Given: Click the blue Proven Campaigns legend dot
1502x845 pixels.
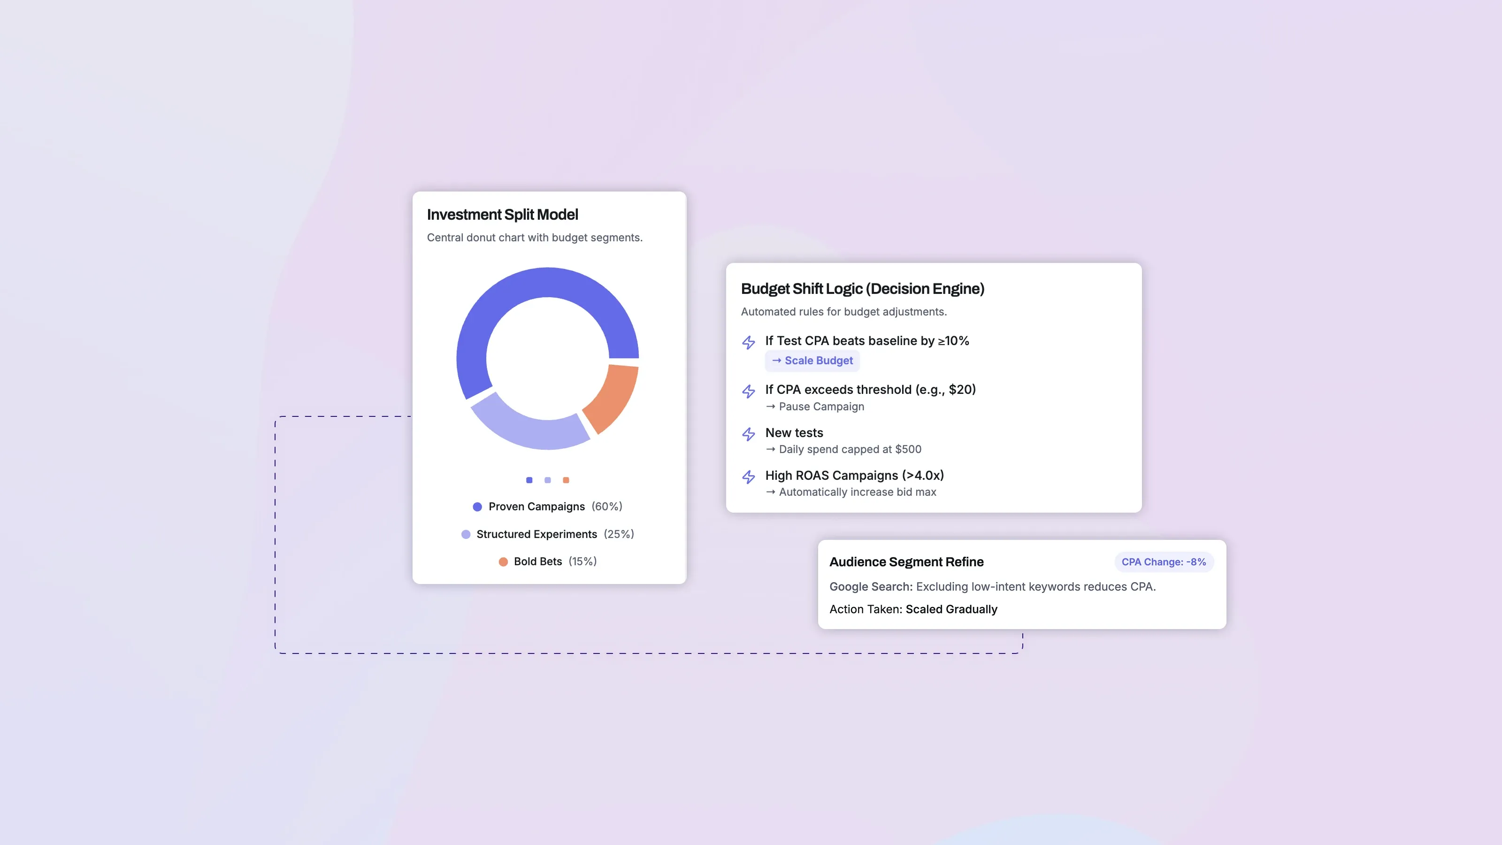Looking at the screenshot, I should 477,507.
